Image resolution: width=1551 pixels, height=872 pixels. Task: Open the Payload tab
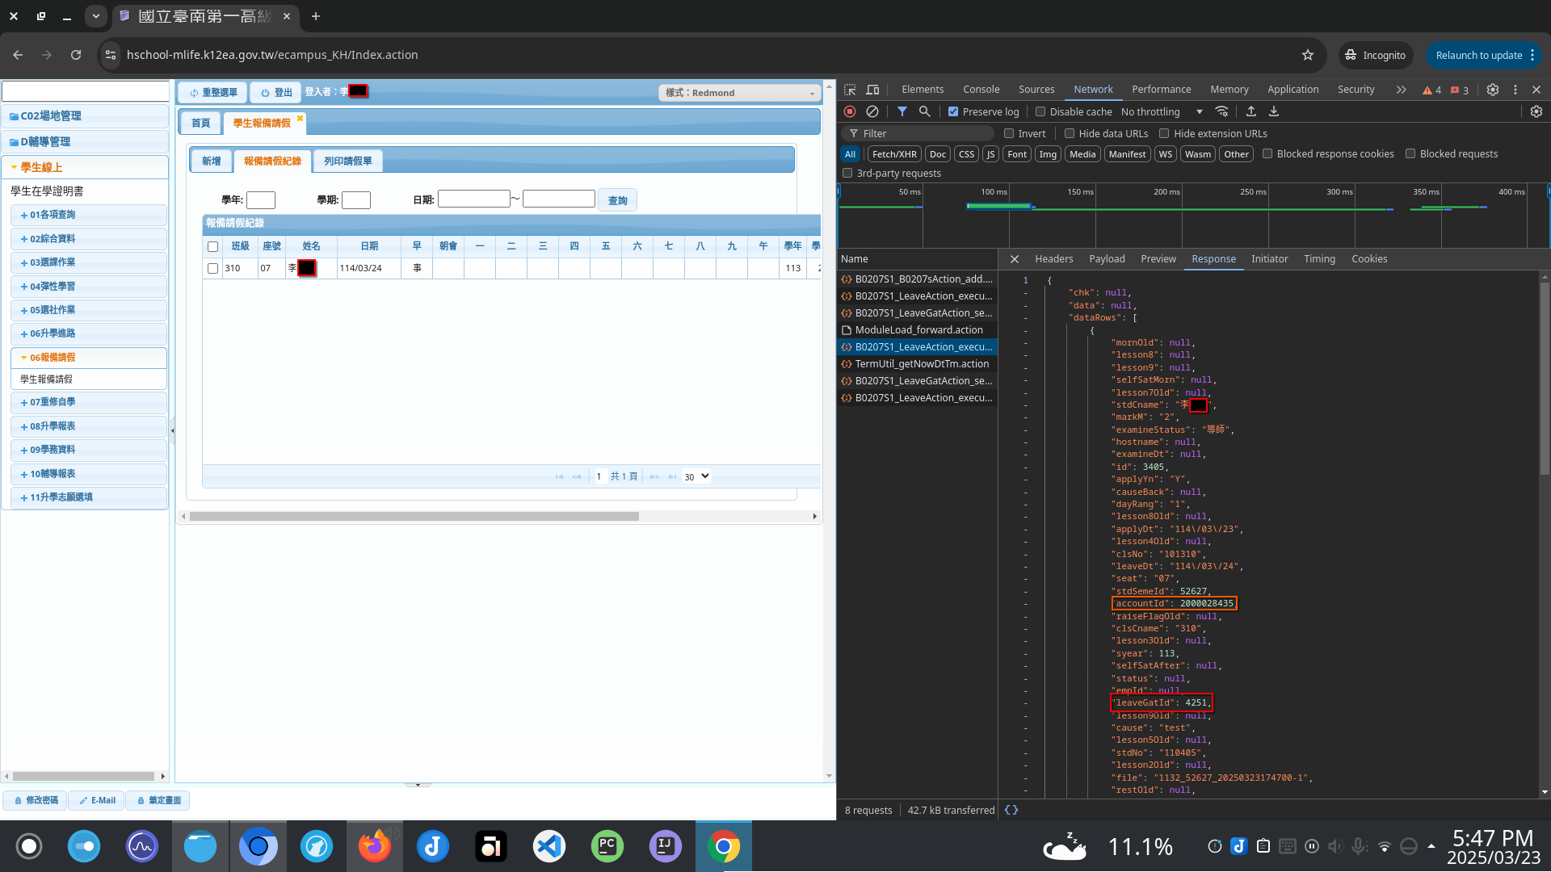(x=1107, y=259)
